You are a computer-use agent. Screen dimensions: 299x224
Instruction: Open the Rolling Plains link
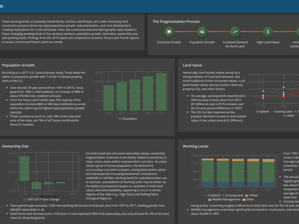coord(149,194)
